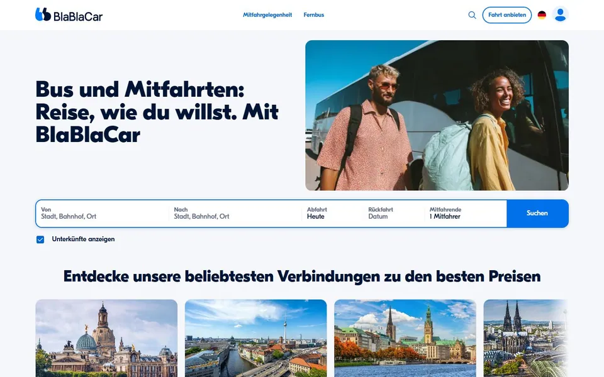Open the Abfahrt Heute date picker

(x=333, y=213)
